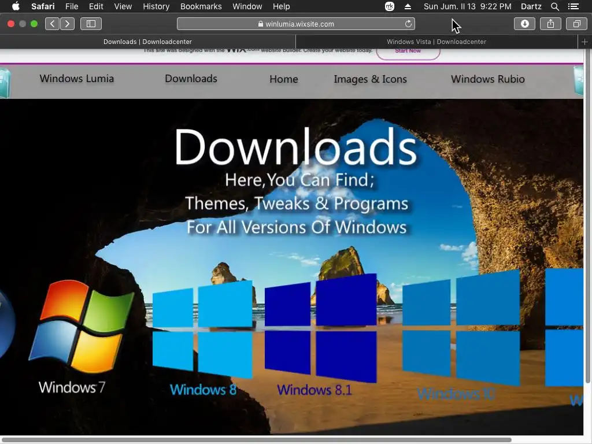
Task: Open Images & Icons navigation link
Action: (x=371, y=79)
